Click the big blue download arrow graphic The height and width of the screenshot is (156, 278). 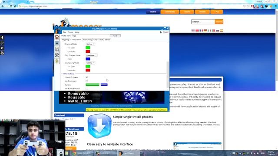coord(99,126)
